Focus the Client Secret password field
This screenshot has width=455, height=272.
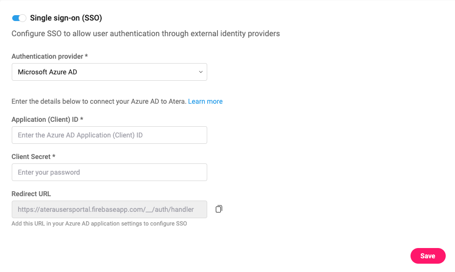[x=109, y=172]
